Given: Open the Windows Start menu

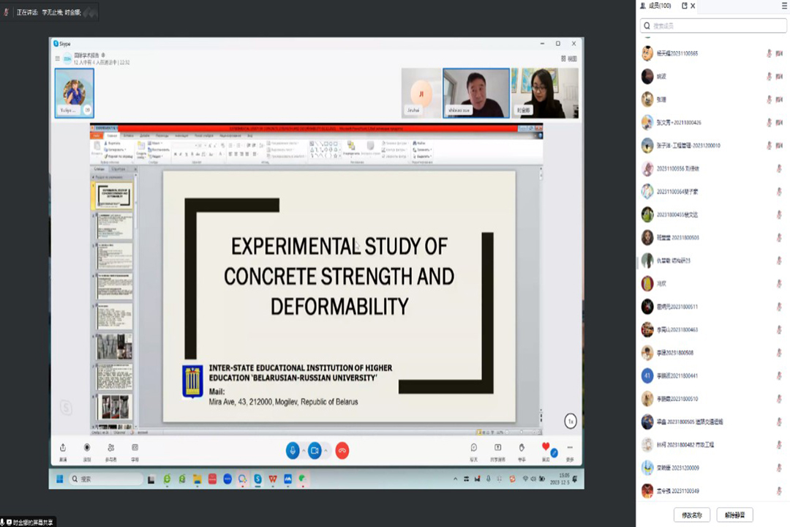Looking at the screenshot, I should [59, 479].
